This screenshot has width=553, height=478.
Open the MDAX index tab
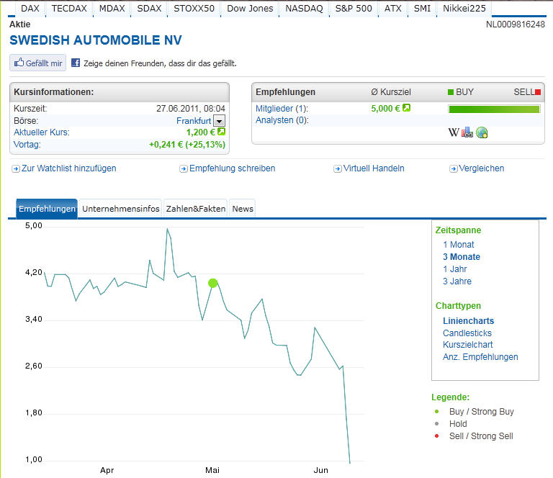click(x=112, y=9)
